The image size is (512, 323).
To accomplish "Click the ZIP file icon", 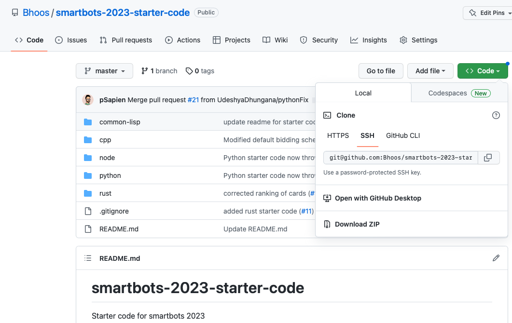I will pos(327,224).
